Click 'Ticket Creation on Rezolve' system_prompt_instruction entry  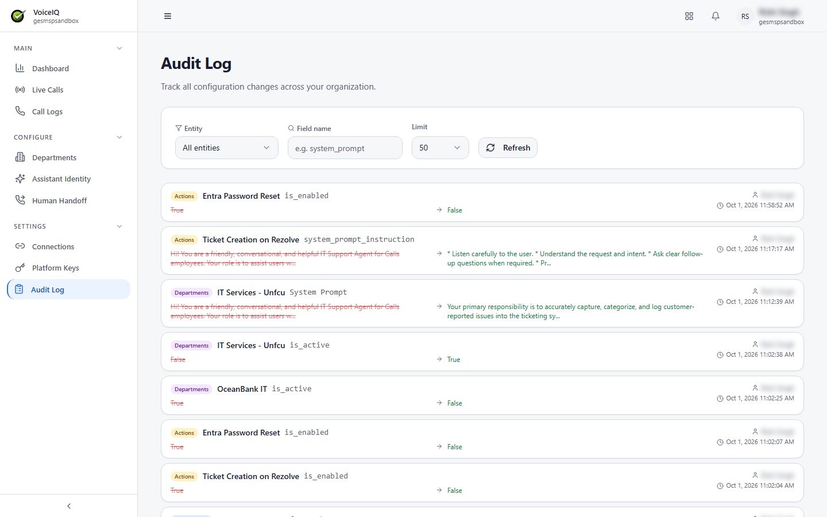482,250
